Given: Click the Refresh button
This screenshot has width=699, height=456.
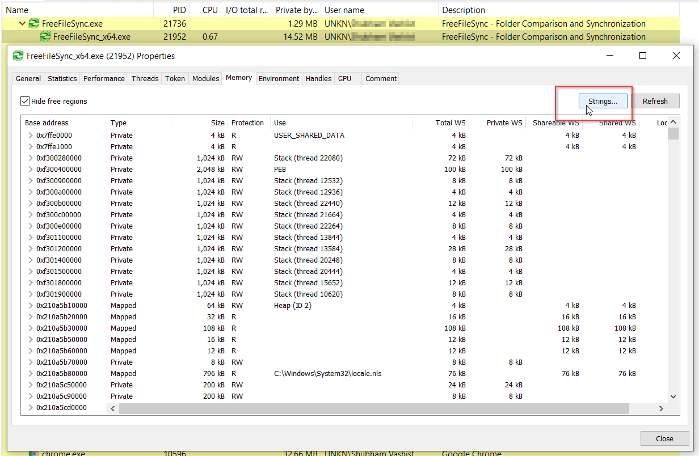Looking at the screenshot, I should tap(655, 102).
